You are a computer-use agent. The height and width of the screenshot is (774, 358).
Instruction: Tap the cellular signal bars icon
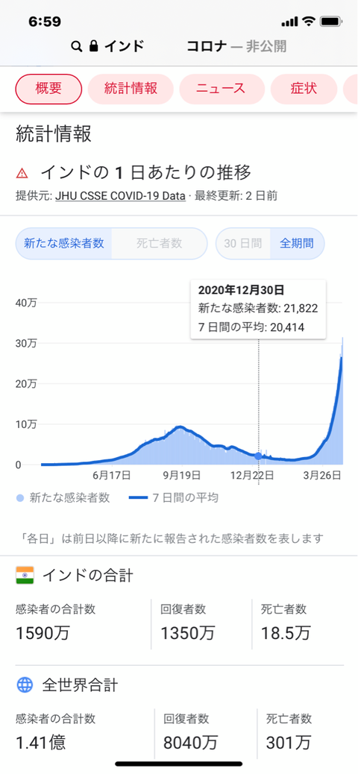point(290,22)
